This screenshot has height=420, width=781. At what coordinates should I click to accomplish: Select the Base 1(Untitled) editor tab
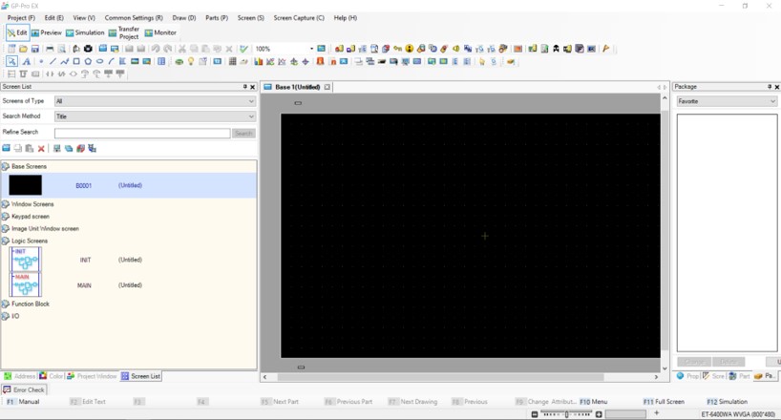click(x=297, y=87)
